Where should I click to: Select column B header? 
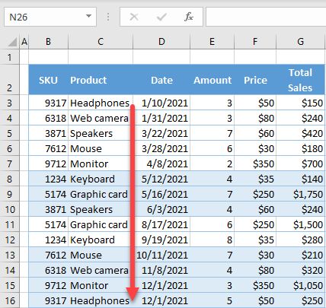[48, 42]
